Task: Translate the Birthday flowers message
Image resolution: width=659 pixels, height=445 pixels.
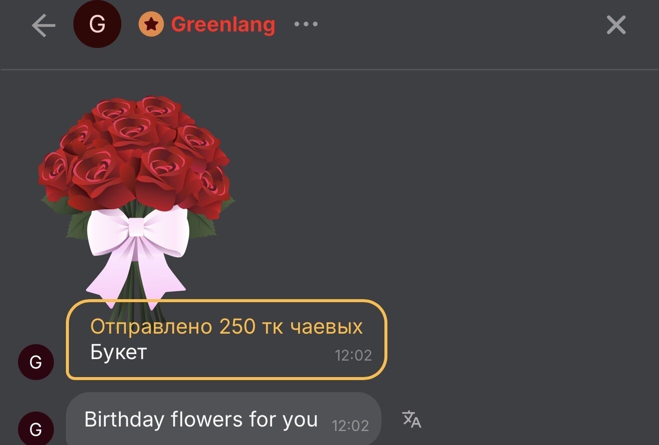Action: (412, 419)
